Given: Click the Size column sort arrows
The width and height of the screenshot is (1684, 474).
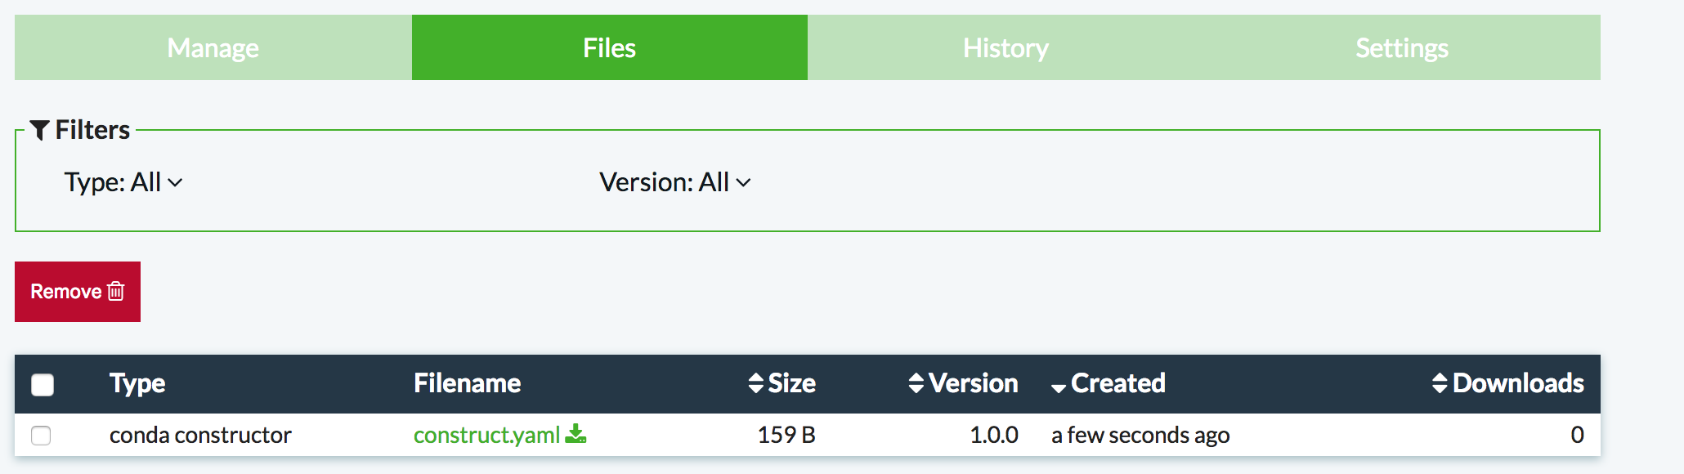Looking at the screenshot, I should (756, 383).
